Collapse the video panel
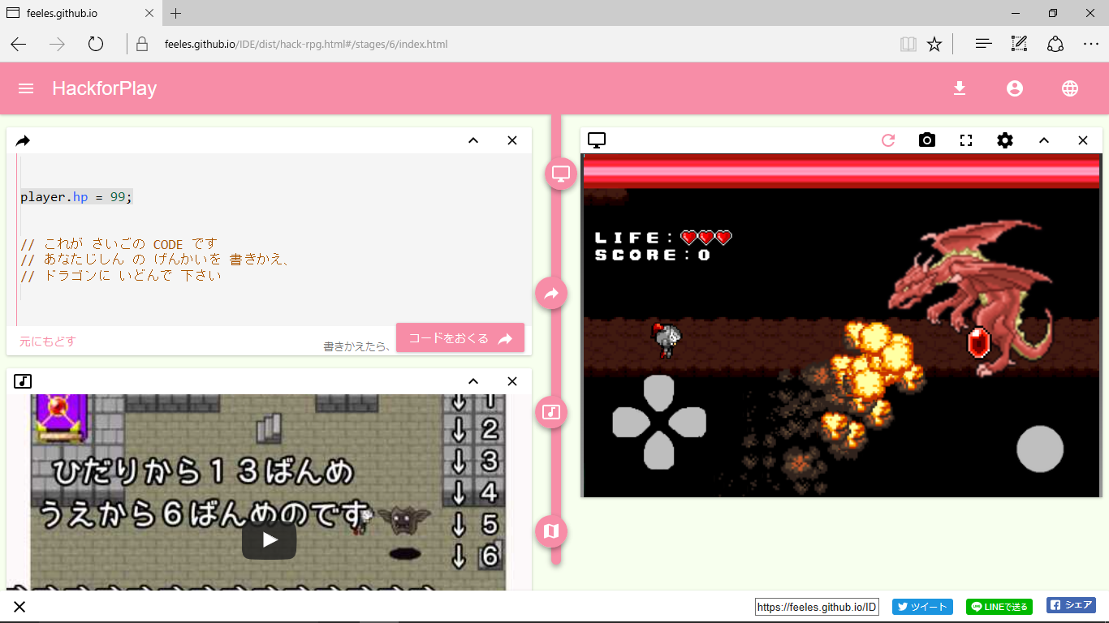 pyautogui.click(x=473, y=381)
